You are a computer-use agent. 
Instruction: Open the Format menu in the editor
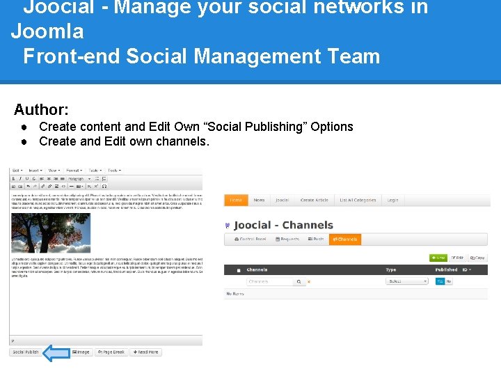click(x=74, y=171)
